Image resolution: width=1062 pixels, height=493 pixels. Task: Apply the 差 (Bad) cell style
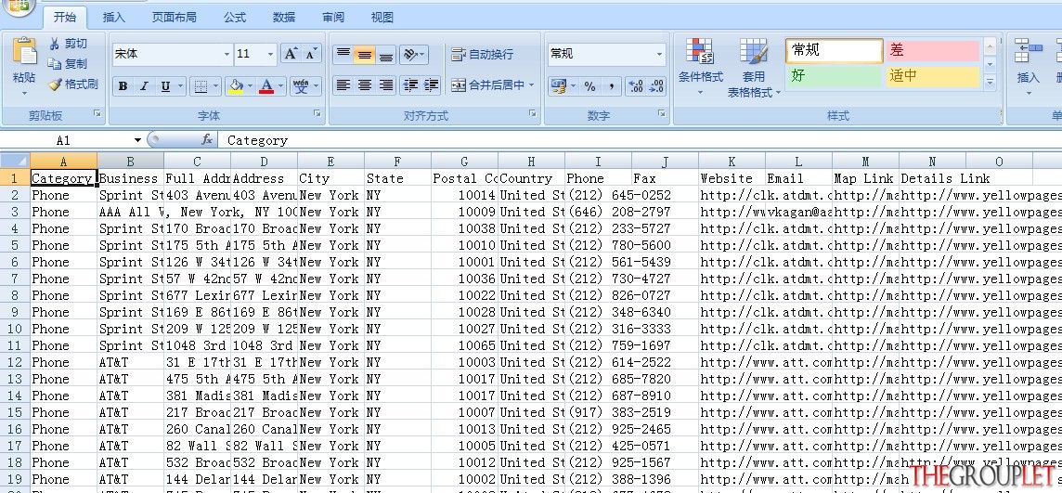pos(932,51)
